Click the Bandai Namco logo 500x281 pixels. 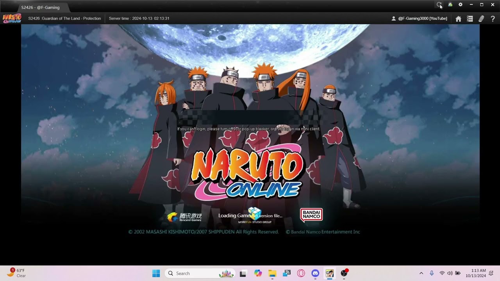click(x=311, y=215)
